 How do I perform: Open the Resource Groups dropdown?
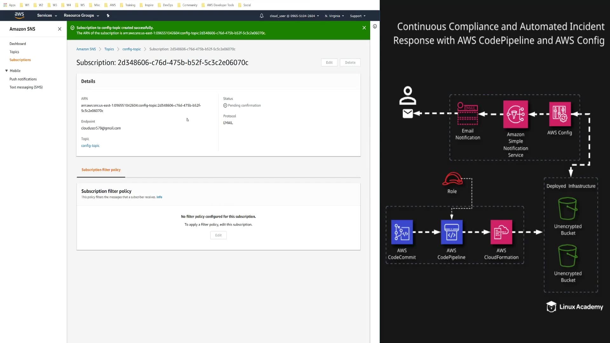tap(81, 16)
